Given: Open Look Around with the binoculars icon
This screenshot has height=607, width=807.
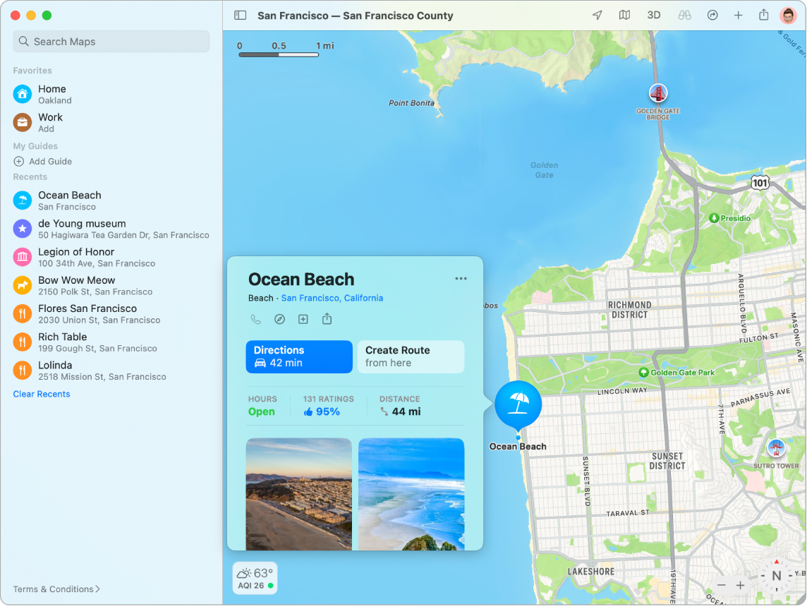Looking at the screenshot, I should 684,15.
